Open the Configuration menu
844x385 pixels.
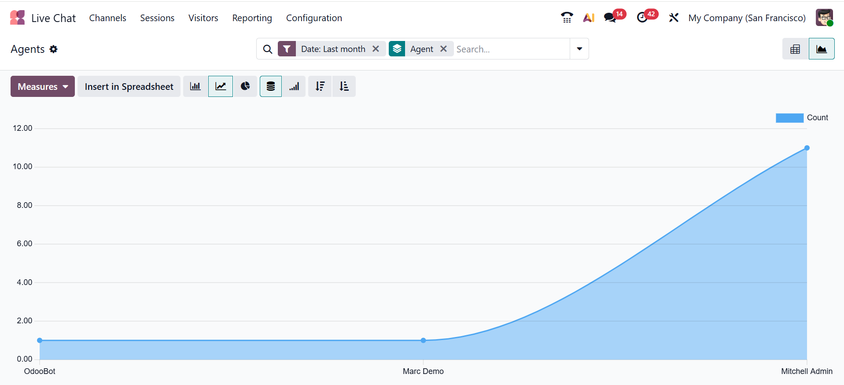pyautogui.click(x=314, y=18)
